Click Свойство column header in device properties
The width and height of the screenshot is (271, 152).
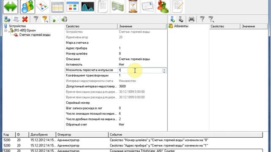91,26
